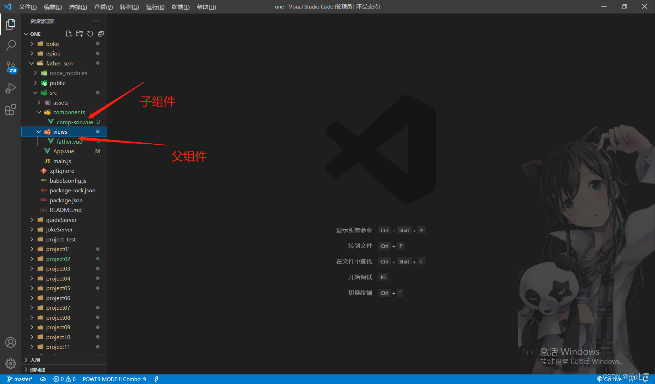Open the 选择(S) menu
The image size is (655, 384).
pos(78,7)
